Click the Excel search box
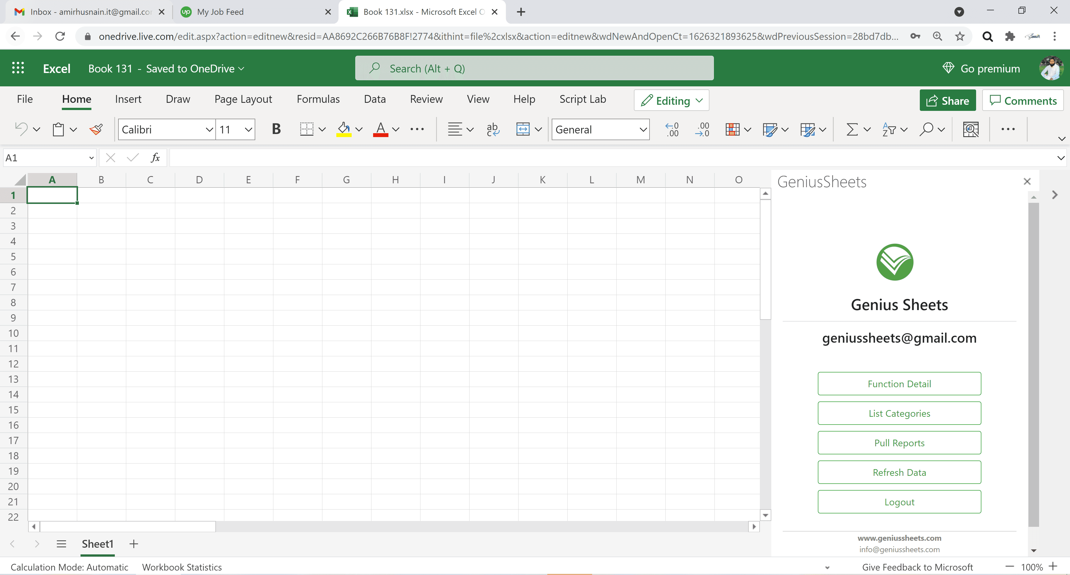This screenshot has width=1070, height=575. tap(534, 68)
